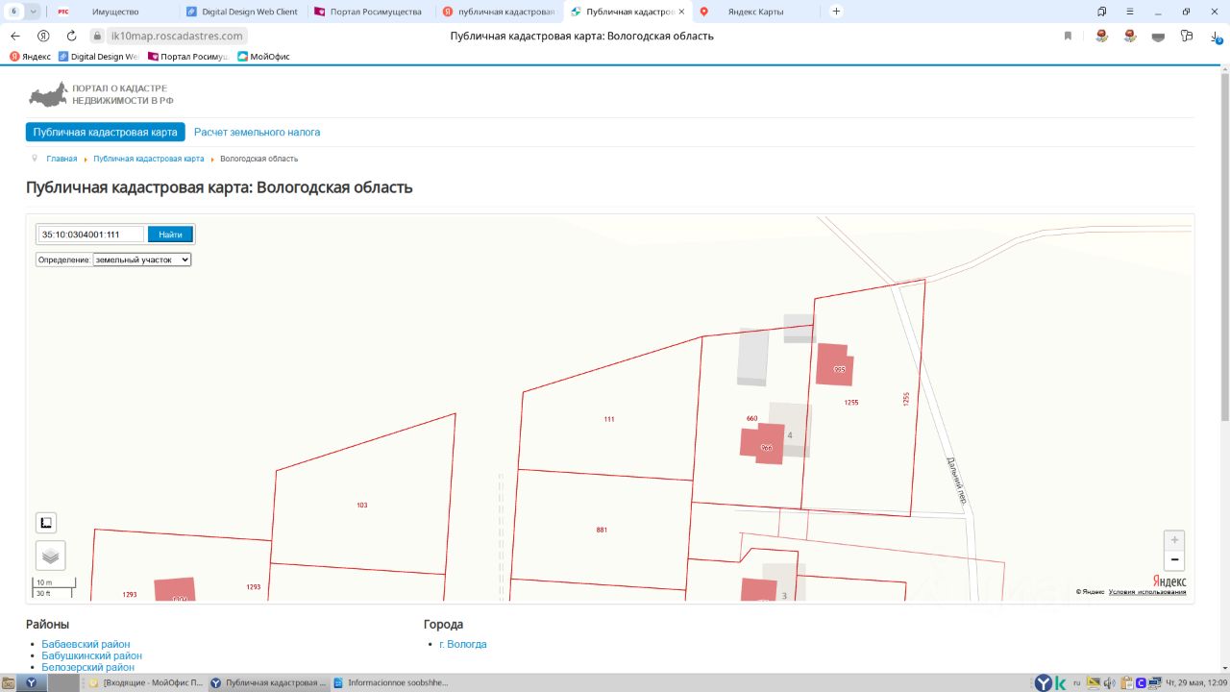Click the address bar URL field
Viewport: 1230px width, 692px height.
pyautogui.click(x=177, y=36)
